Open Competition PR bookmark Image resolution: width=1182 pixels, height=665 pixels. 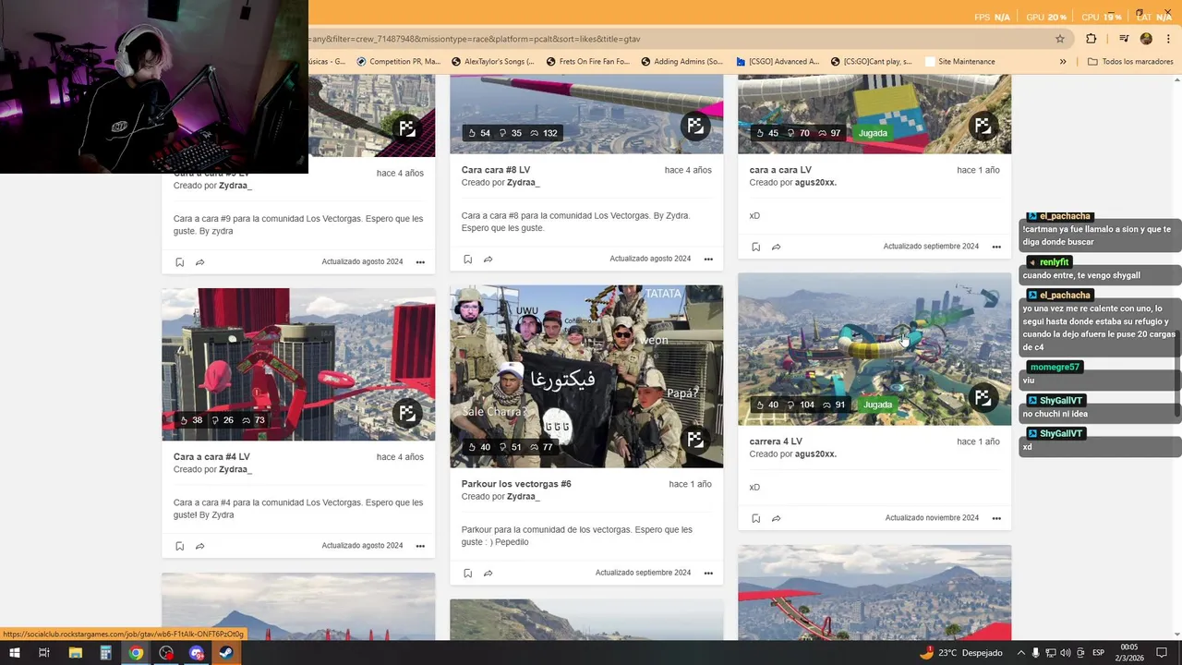(x=399, y=62)
